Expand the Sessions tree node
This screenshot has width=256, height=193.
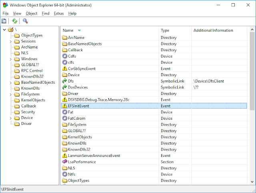pyautogui.click(x=11, y=41)
